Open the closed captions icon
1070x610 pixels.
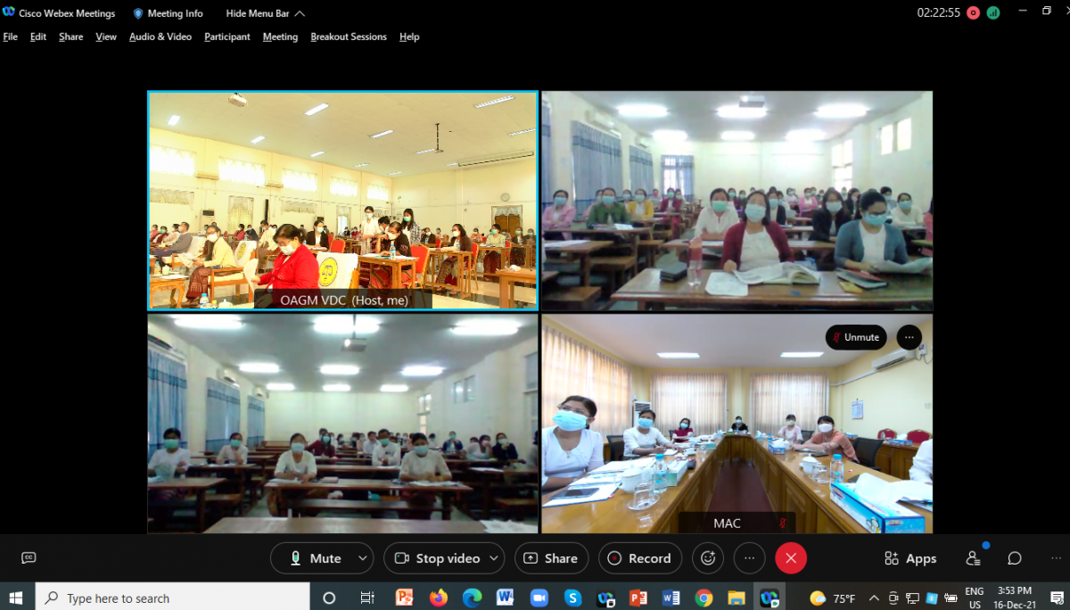pos(29,558)
